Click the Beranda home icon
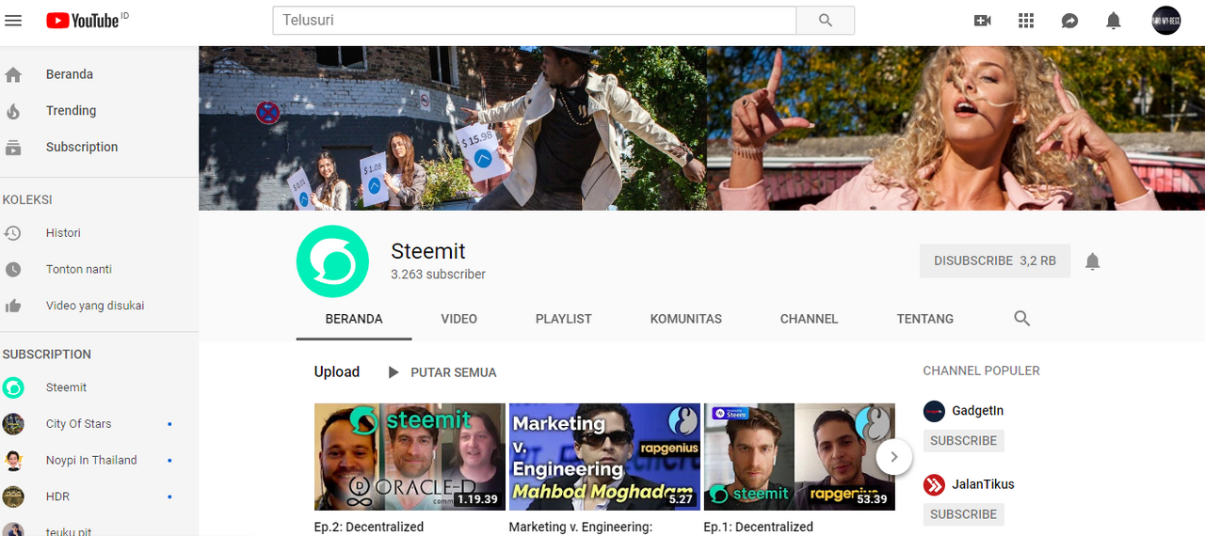 pos(13,74)
